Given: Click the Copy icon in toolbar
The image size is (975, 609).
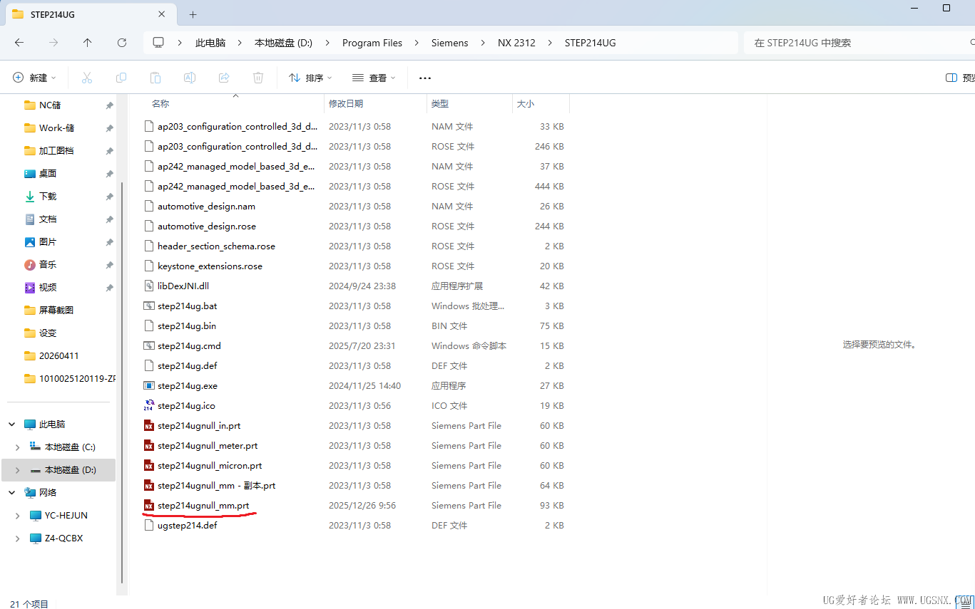Looking at the screenshot, I should pyautogui.click(x=121, y=78).
